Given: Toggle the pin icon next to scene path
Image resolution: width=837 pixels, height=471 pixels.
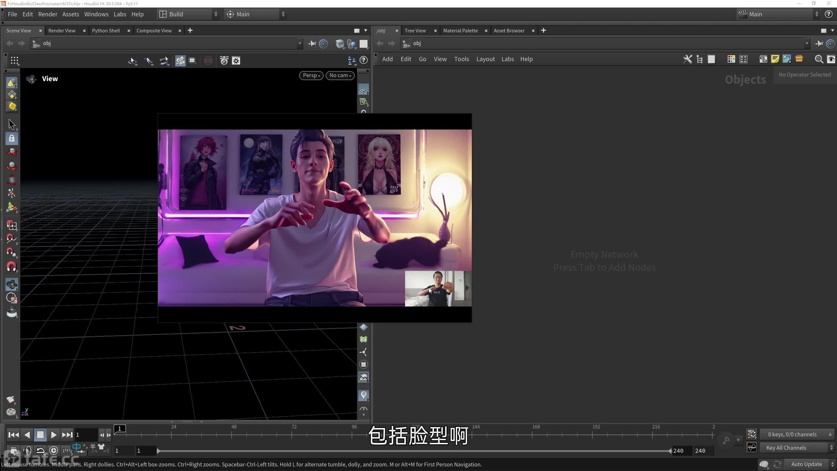Looking at the screenshot, I should [x=312, y=44].
